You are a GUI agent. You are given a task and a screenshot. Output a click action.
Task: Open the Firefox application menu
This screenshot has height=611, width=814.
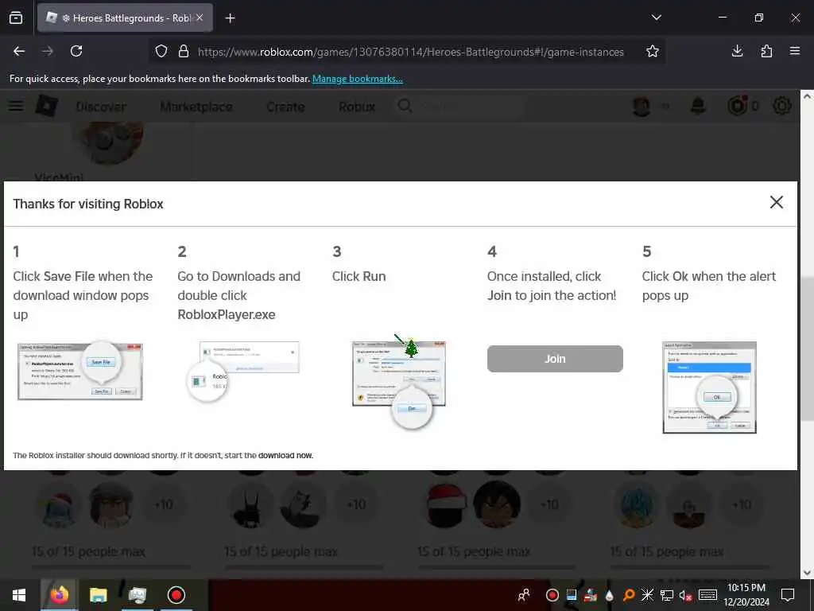(795, 51)
